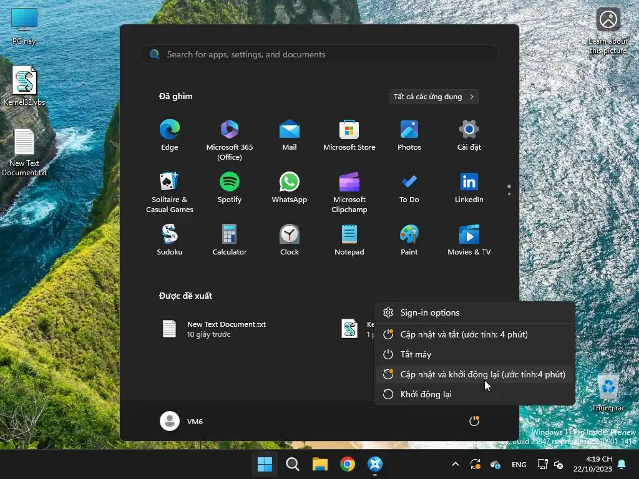Click Learn about this picture icon

608,31
